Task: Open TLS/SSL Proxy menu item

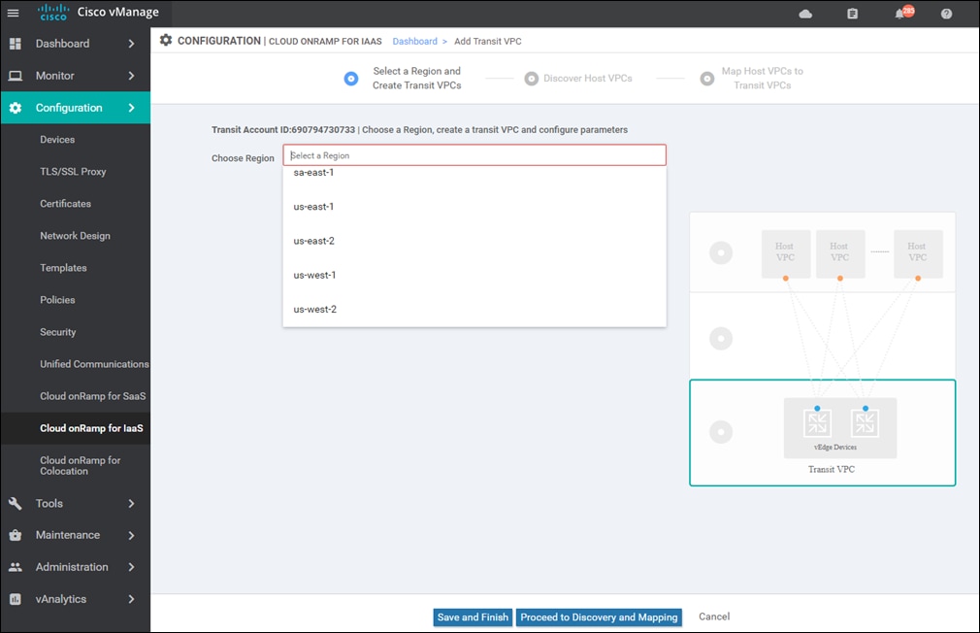Action: [73, 172]
